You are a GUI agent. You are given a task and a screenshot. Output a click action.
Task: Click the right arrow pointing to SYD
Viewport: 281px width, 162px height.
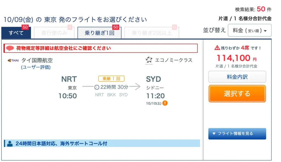[135, 86]
